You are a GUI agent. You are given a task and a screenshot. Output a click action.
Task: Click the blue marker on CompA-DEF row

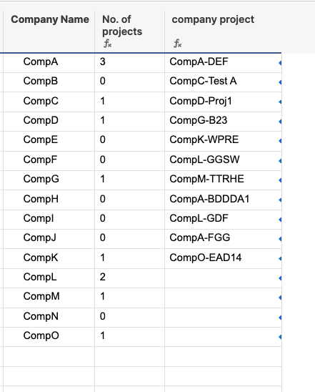[280, 63]
